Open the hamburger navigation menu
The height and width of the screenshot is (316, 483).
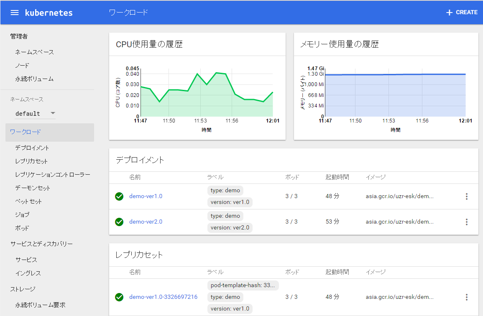coord(15,13)
